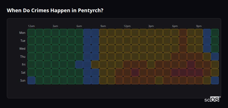Click the Sat row label

(x=23, y=72)
